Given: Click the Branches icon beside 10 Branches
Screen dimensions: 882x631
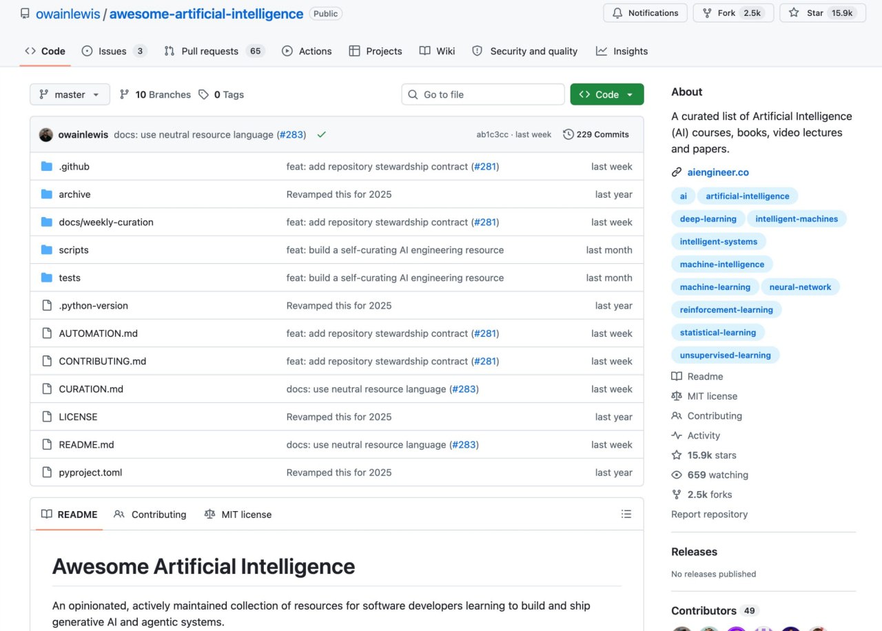Looking at the screenshot, I should tap(125, 94).
